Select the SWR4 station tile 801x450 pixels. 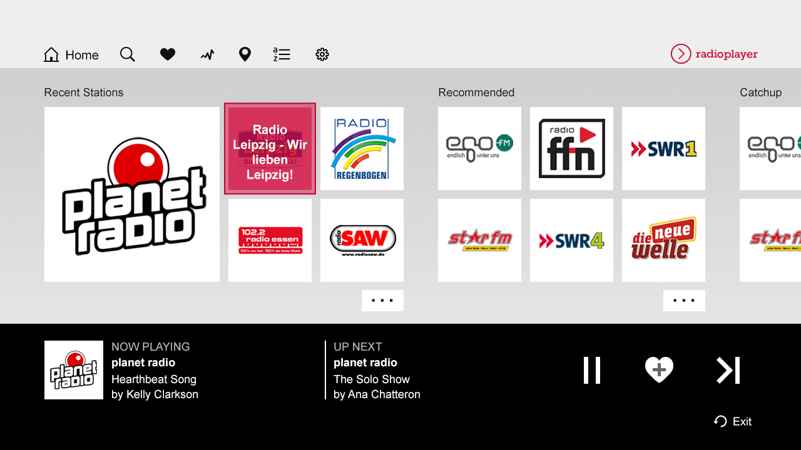(x=571, y=241)
